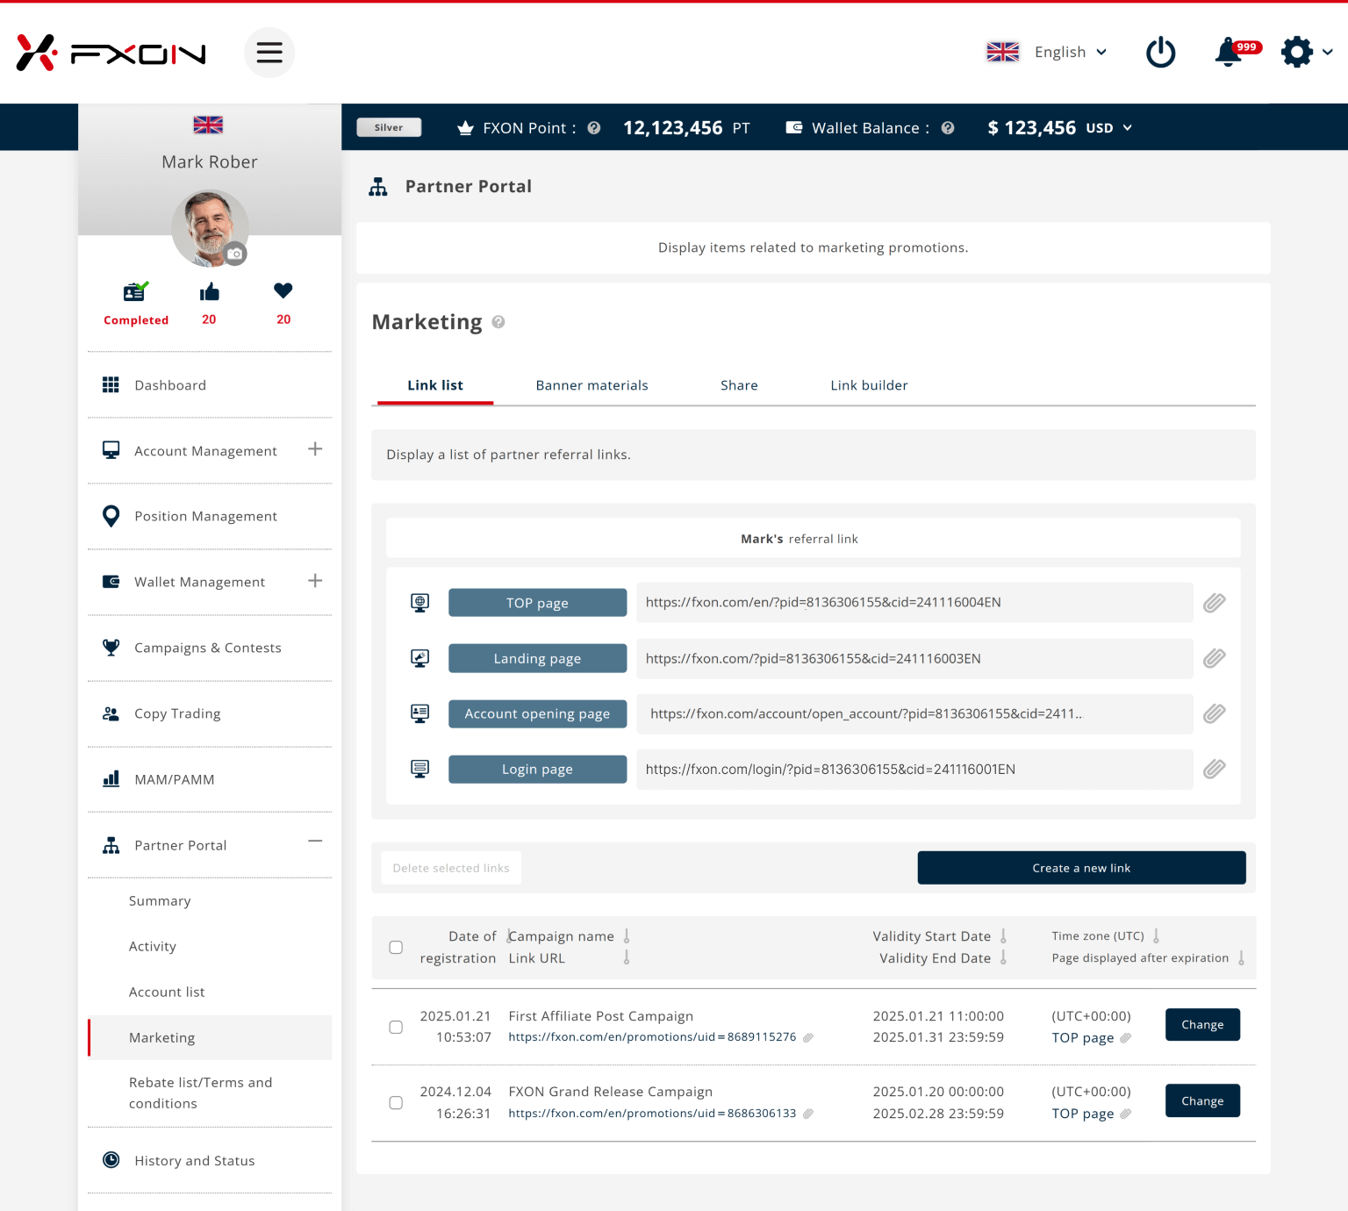This screenshot has height=1211, width=1348.
Task: Open the English language dropdown
Action: [x=1046, y=52]
